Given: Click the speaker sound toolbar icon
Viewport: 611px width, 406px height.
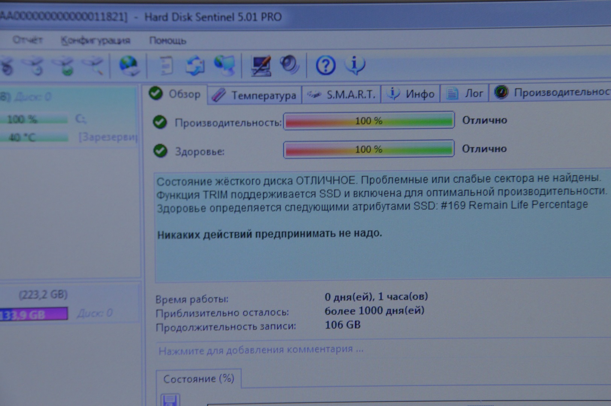Looking at the screenshot, I should (x=290, y=65).
